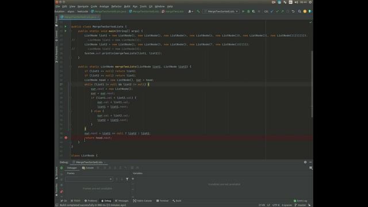Open the Build tool window tab
Viewport: 368px width, 207px height.
tap(177, 201)
